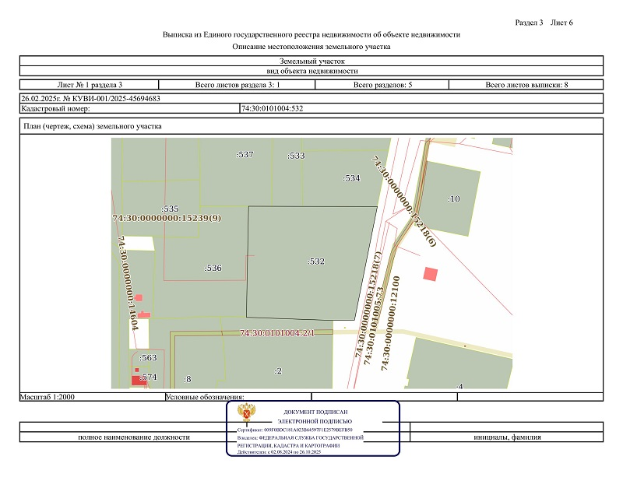Click parcel :534 label
Screen dimensions: 623x481
[x=352, y=178]
